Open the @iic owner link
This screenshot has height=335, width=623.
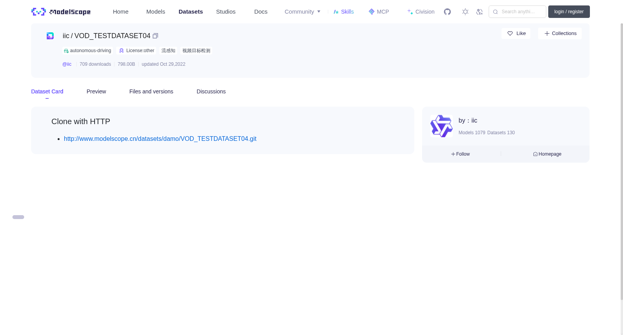[x=67, y=64]
